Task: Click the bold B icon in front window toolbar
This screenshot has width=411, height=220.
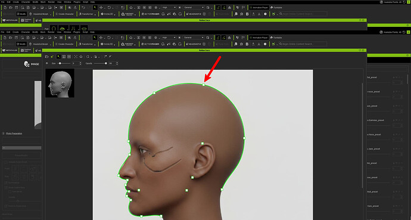Action: (247, 44)
